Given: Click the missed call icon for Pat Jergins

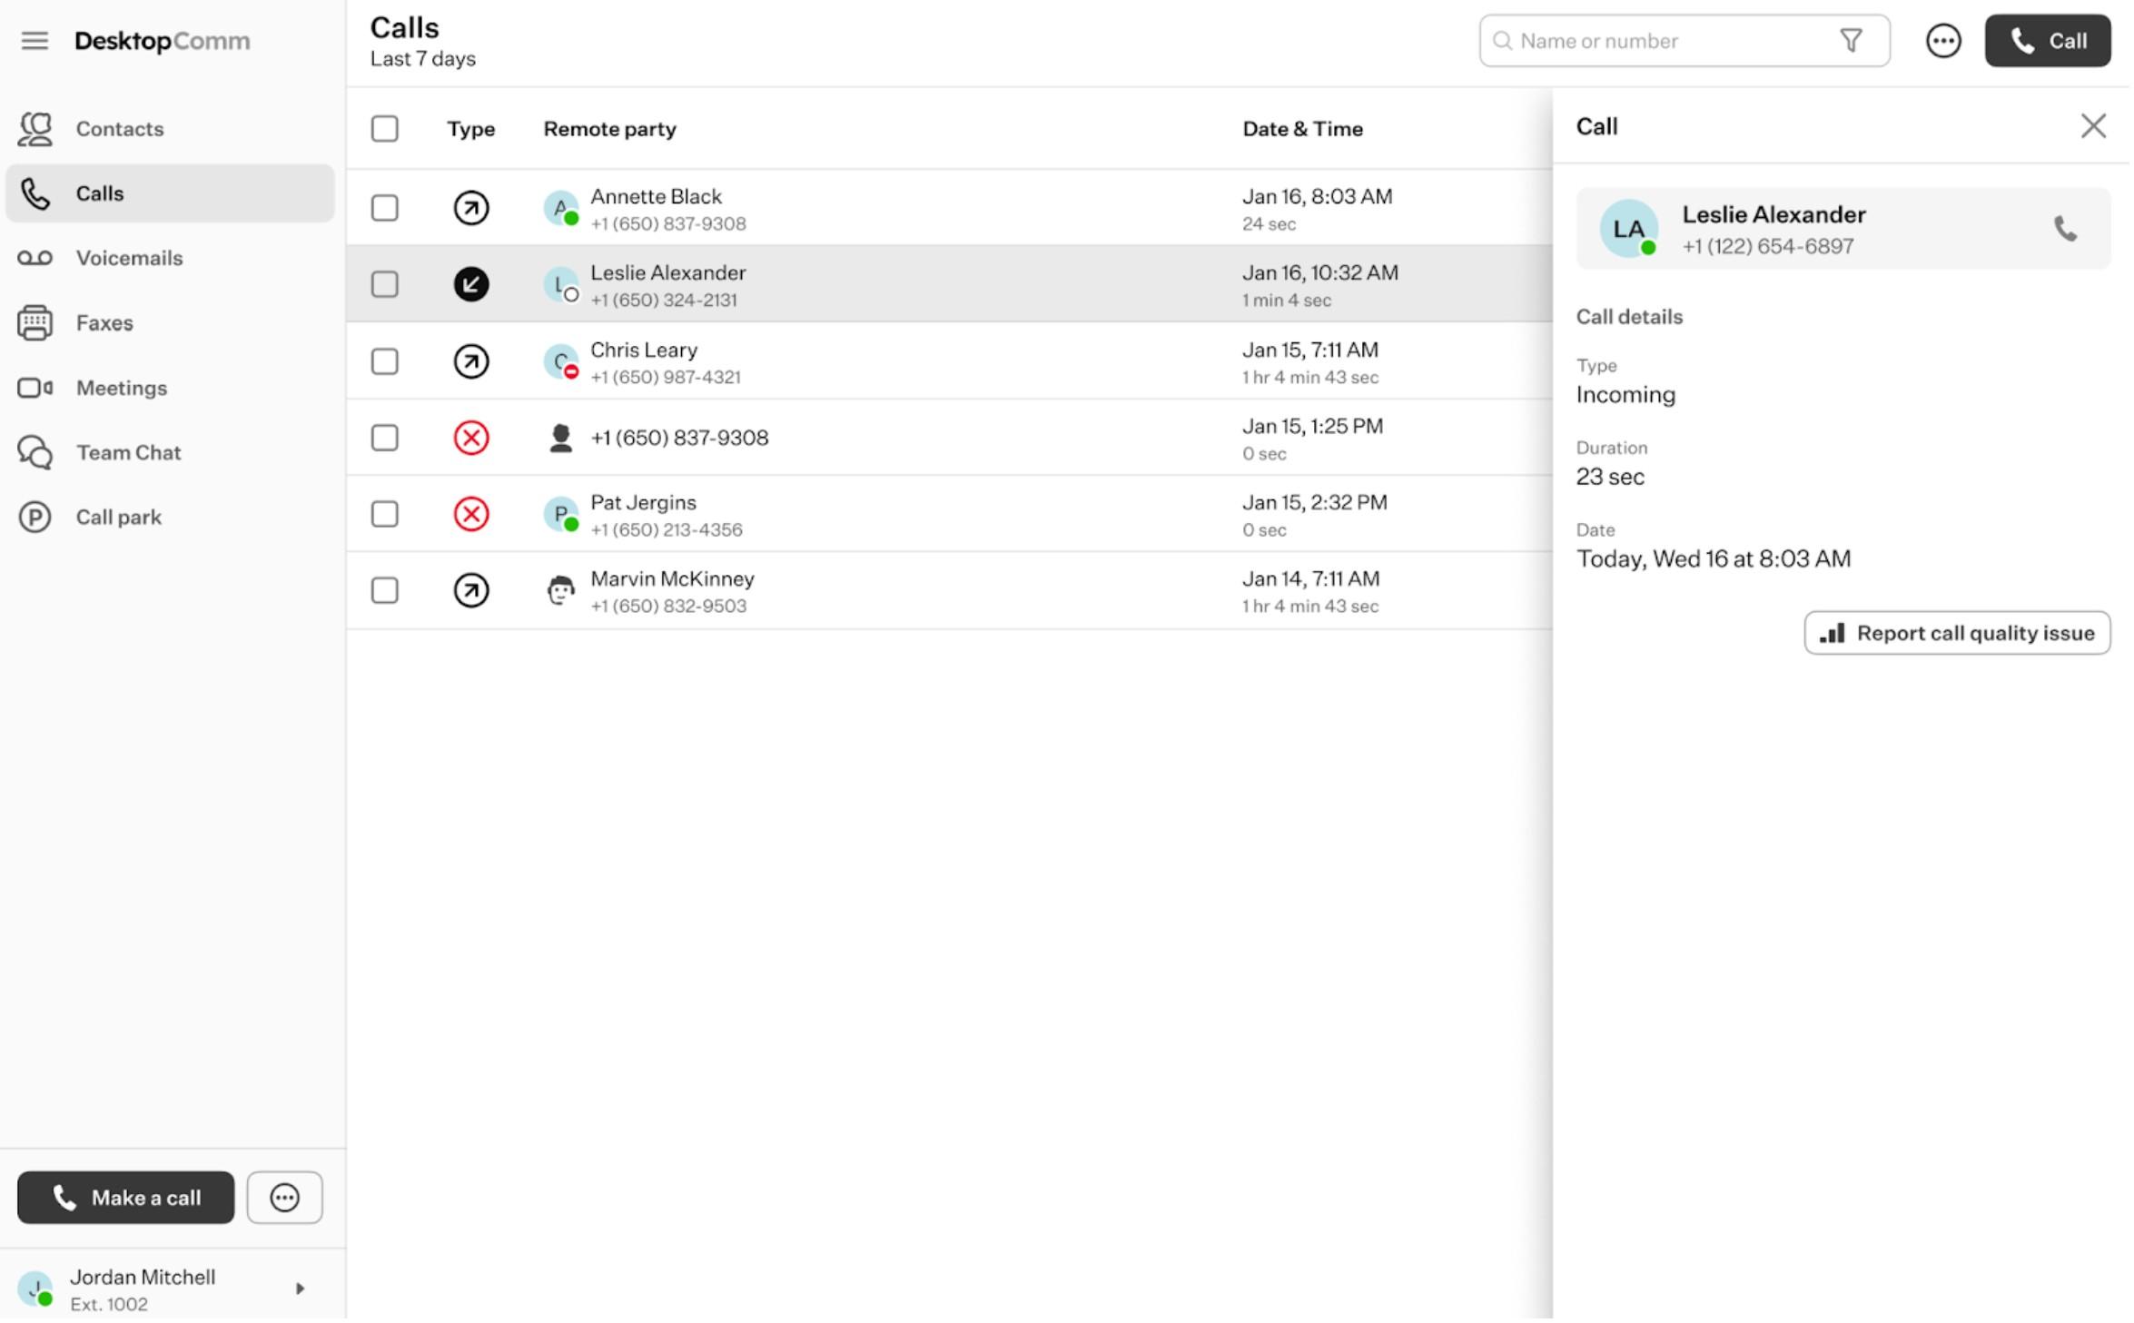Looking at the screenshot, I should click(x=470, y=515).
